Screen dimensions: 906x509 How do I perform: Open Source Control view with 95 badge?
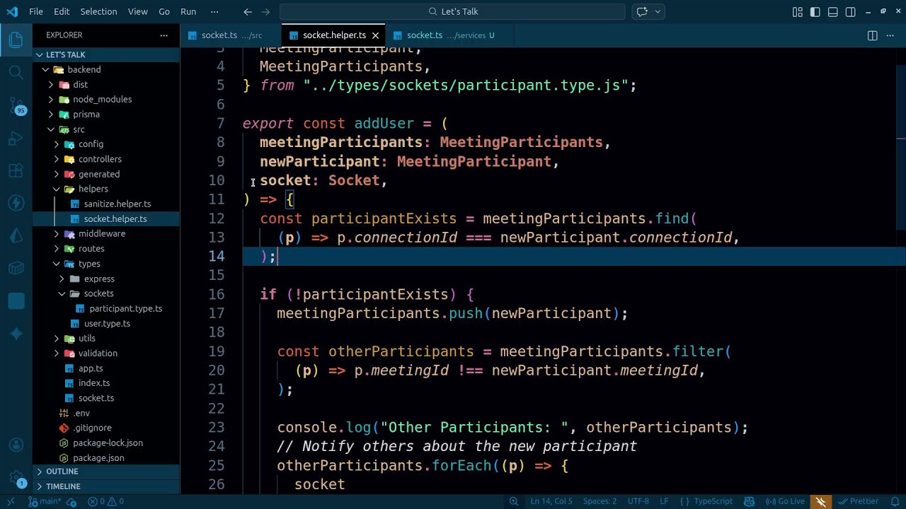click(x=16, y=106)
